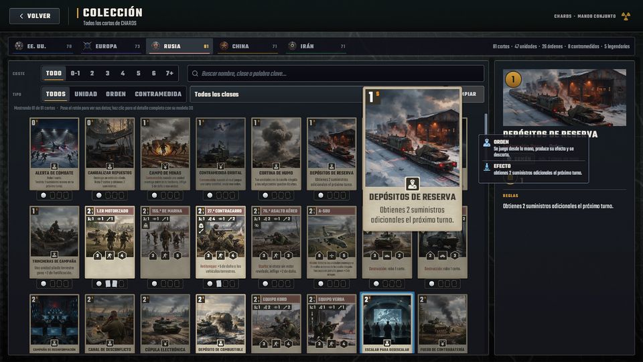Viewport: 643px width, 362px height.
Task: Open the Todas las clases dropdown
Action: tap(277, 95)
